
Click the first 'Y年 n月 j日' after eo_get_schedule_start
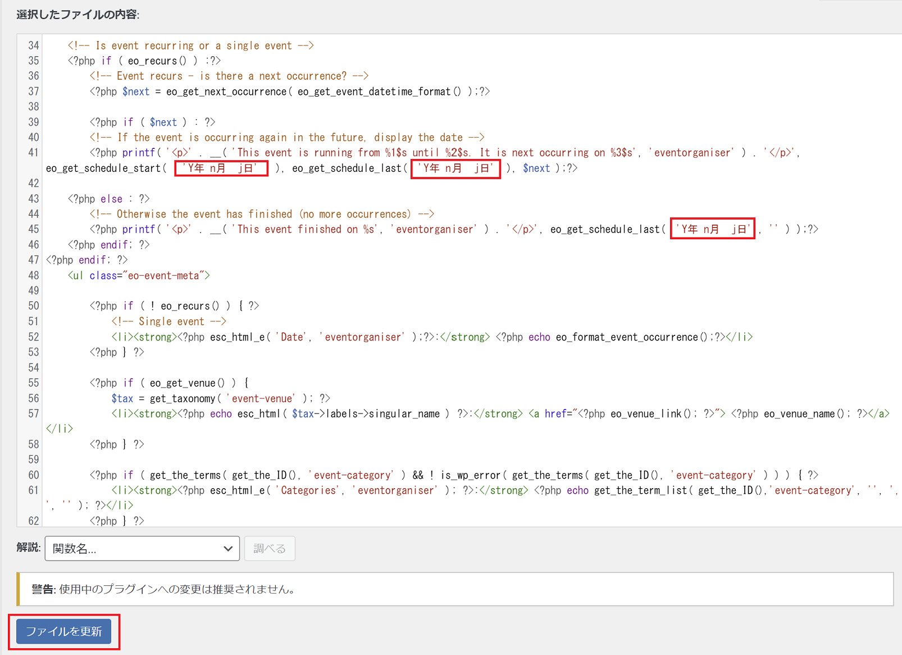pyautogui.click(x=220, y=168)
